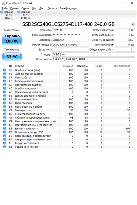Click the Возможности S.M.A.R.T. field

93,59
